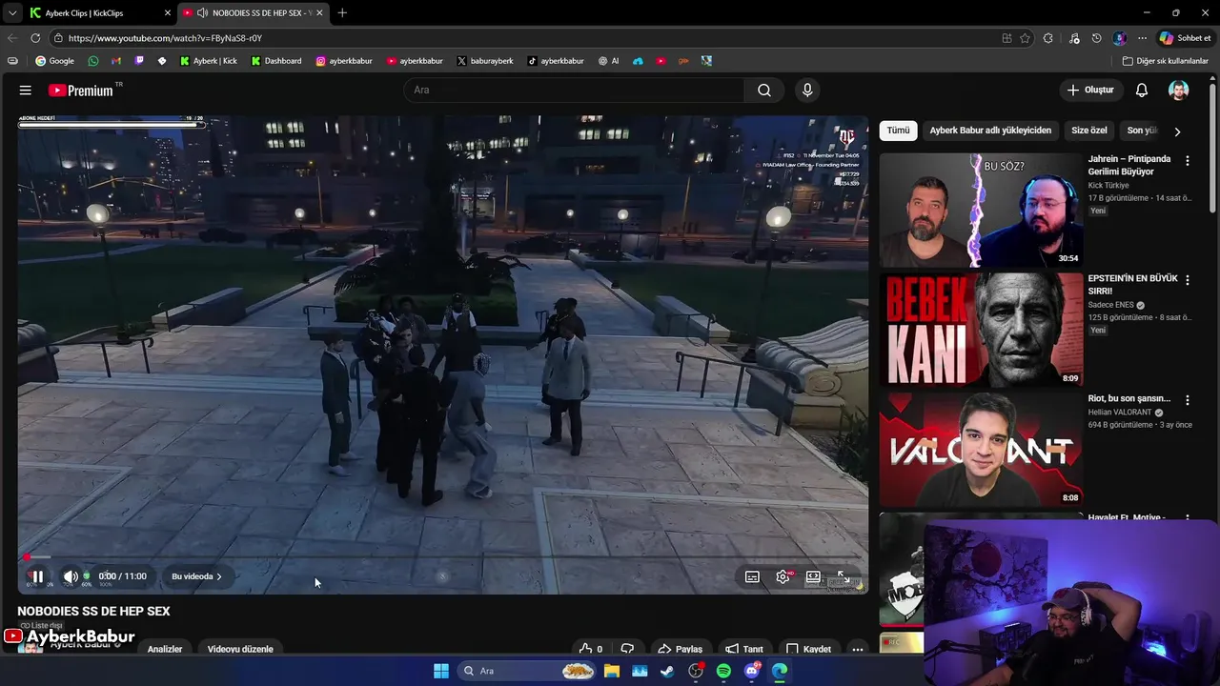1220x686 pixels.
Task: Toggle subtitles with the captions icon
Action: [x=752, y=576]
